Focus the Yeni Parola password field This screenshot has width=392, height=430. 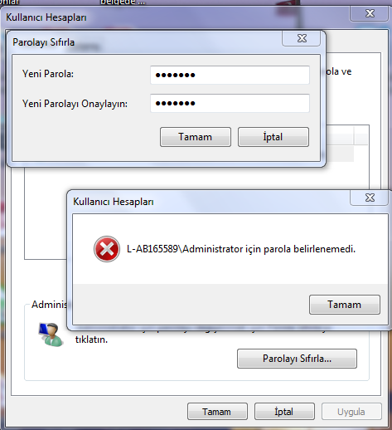tap(230, 75)
